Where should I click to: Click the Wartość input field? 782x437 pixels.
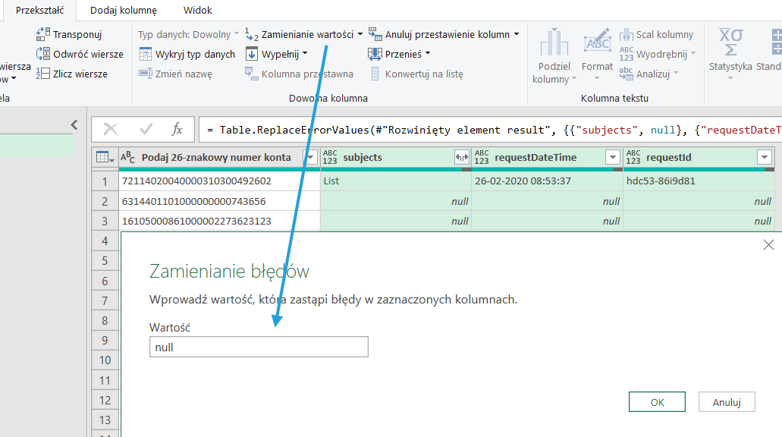pos(259,347)
